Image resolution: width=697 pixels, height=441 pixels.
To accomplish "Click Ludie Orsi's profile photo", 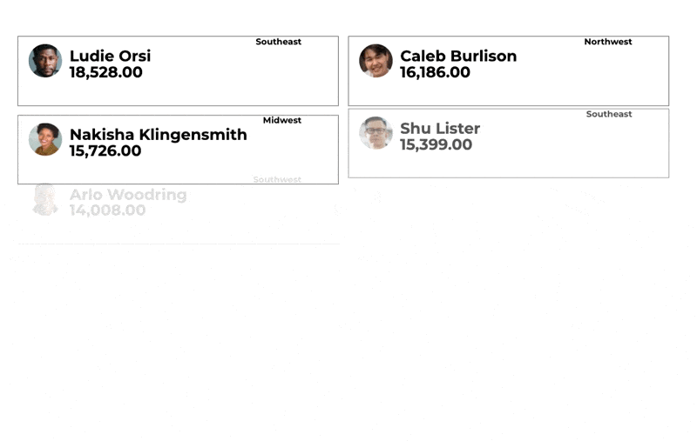I will pyautogui.click(x=45, y=61).
